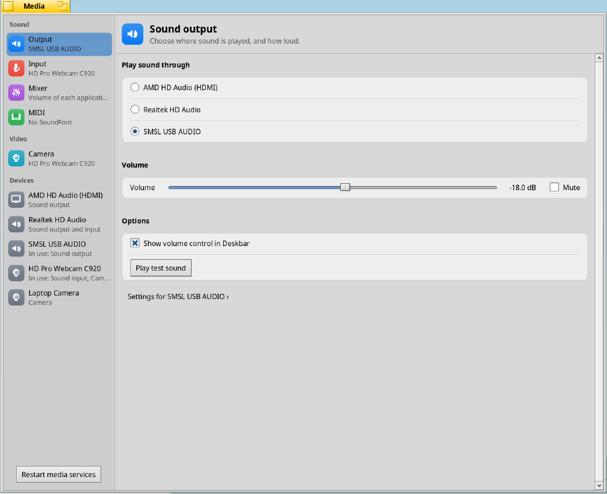Open the purple Mixer icon

[x=16, y=93]
